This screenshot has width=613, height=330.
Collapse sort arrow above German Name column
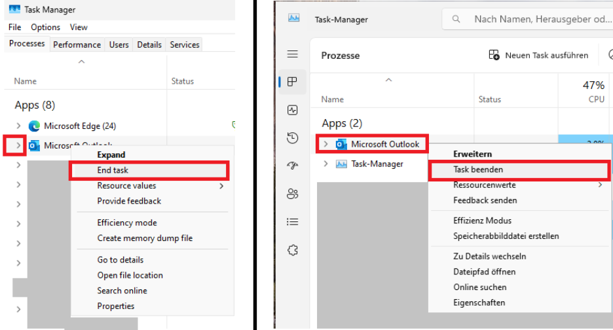click(388, 80)
